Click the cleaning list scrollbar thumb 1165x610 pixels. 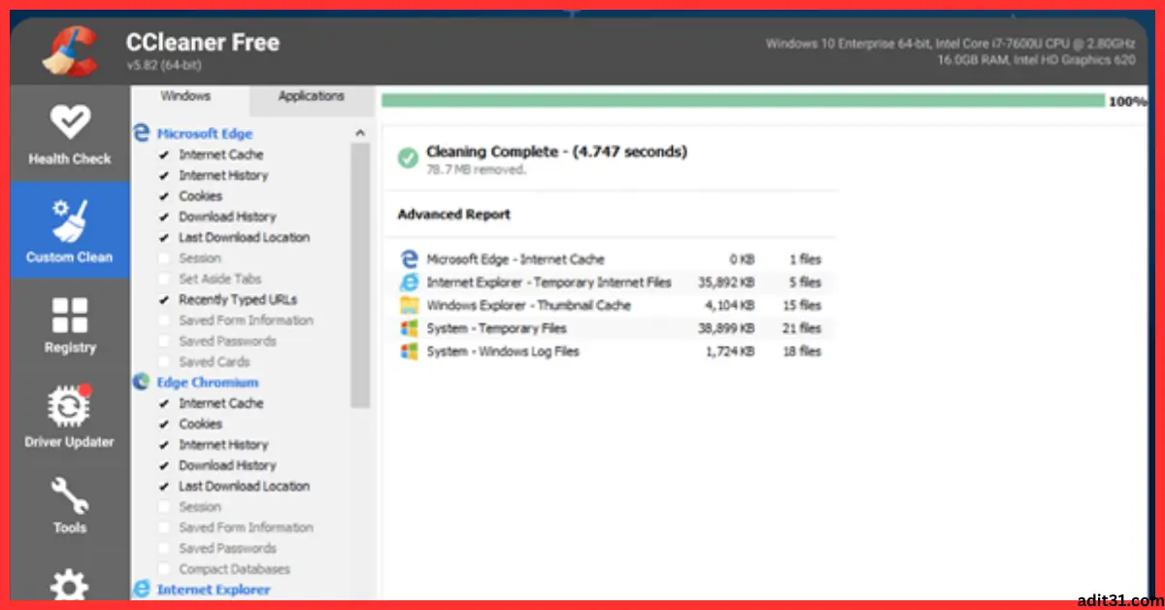click(360, 275)
